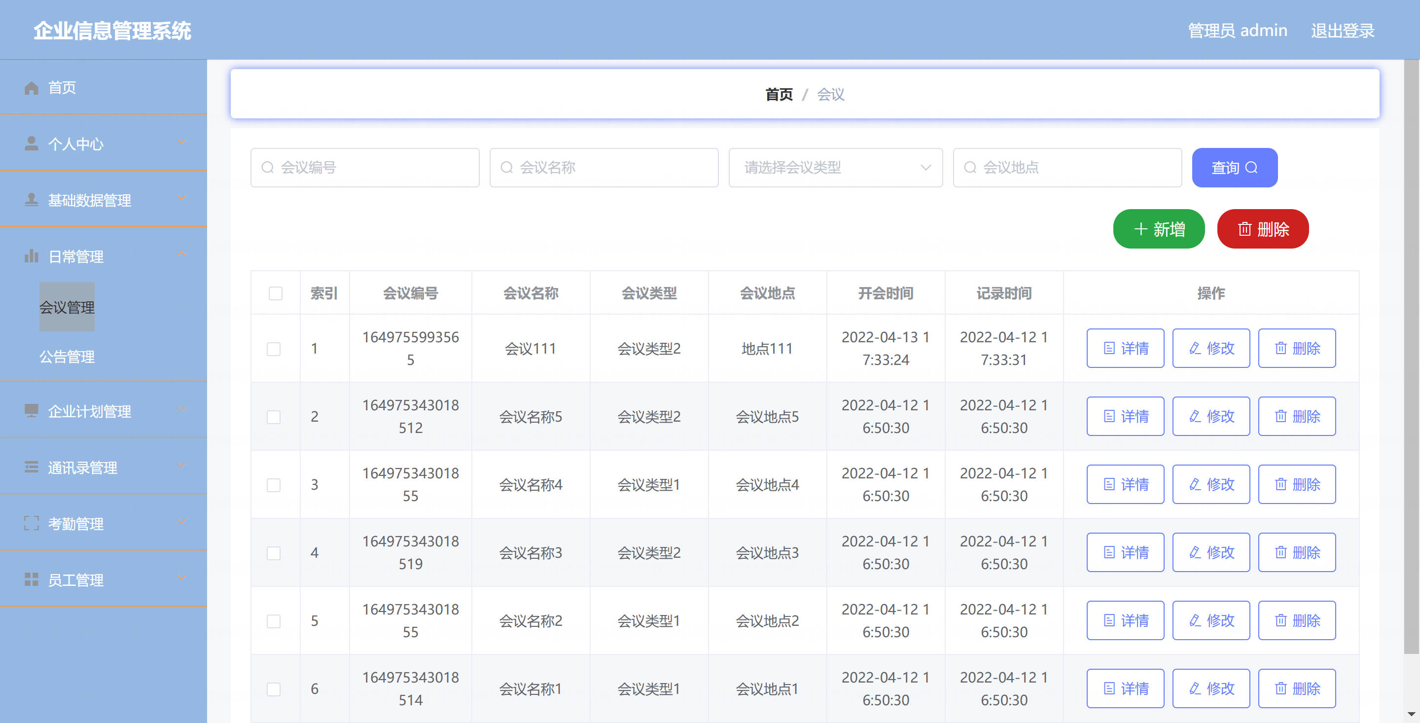Click the red batch 删除 button
The width and height of the screenshot is (1420, 723).
[x=1262, y=229]
